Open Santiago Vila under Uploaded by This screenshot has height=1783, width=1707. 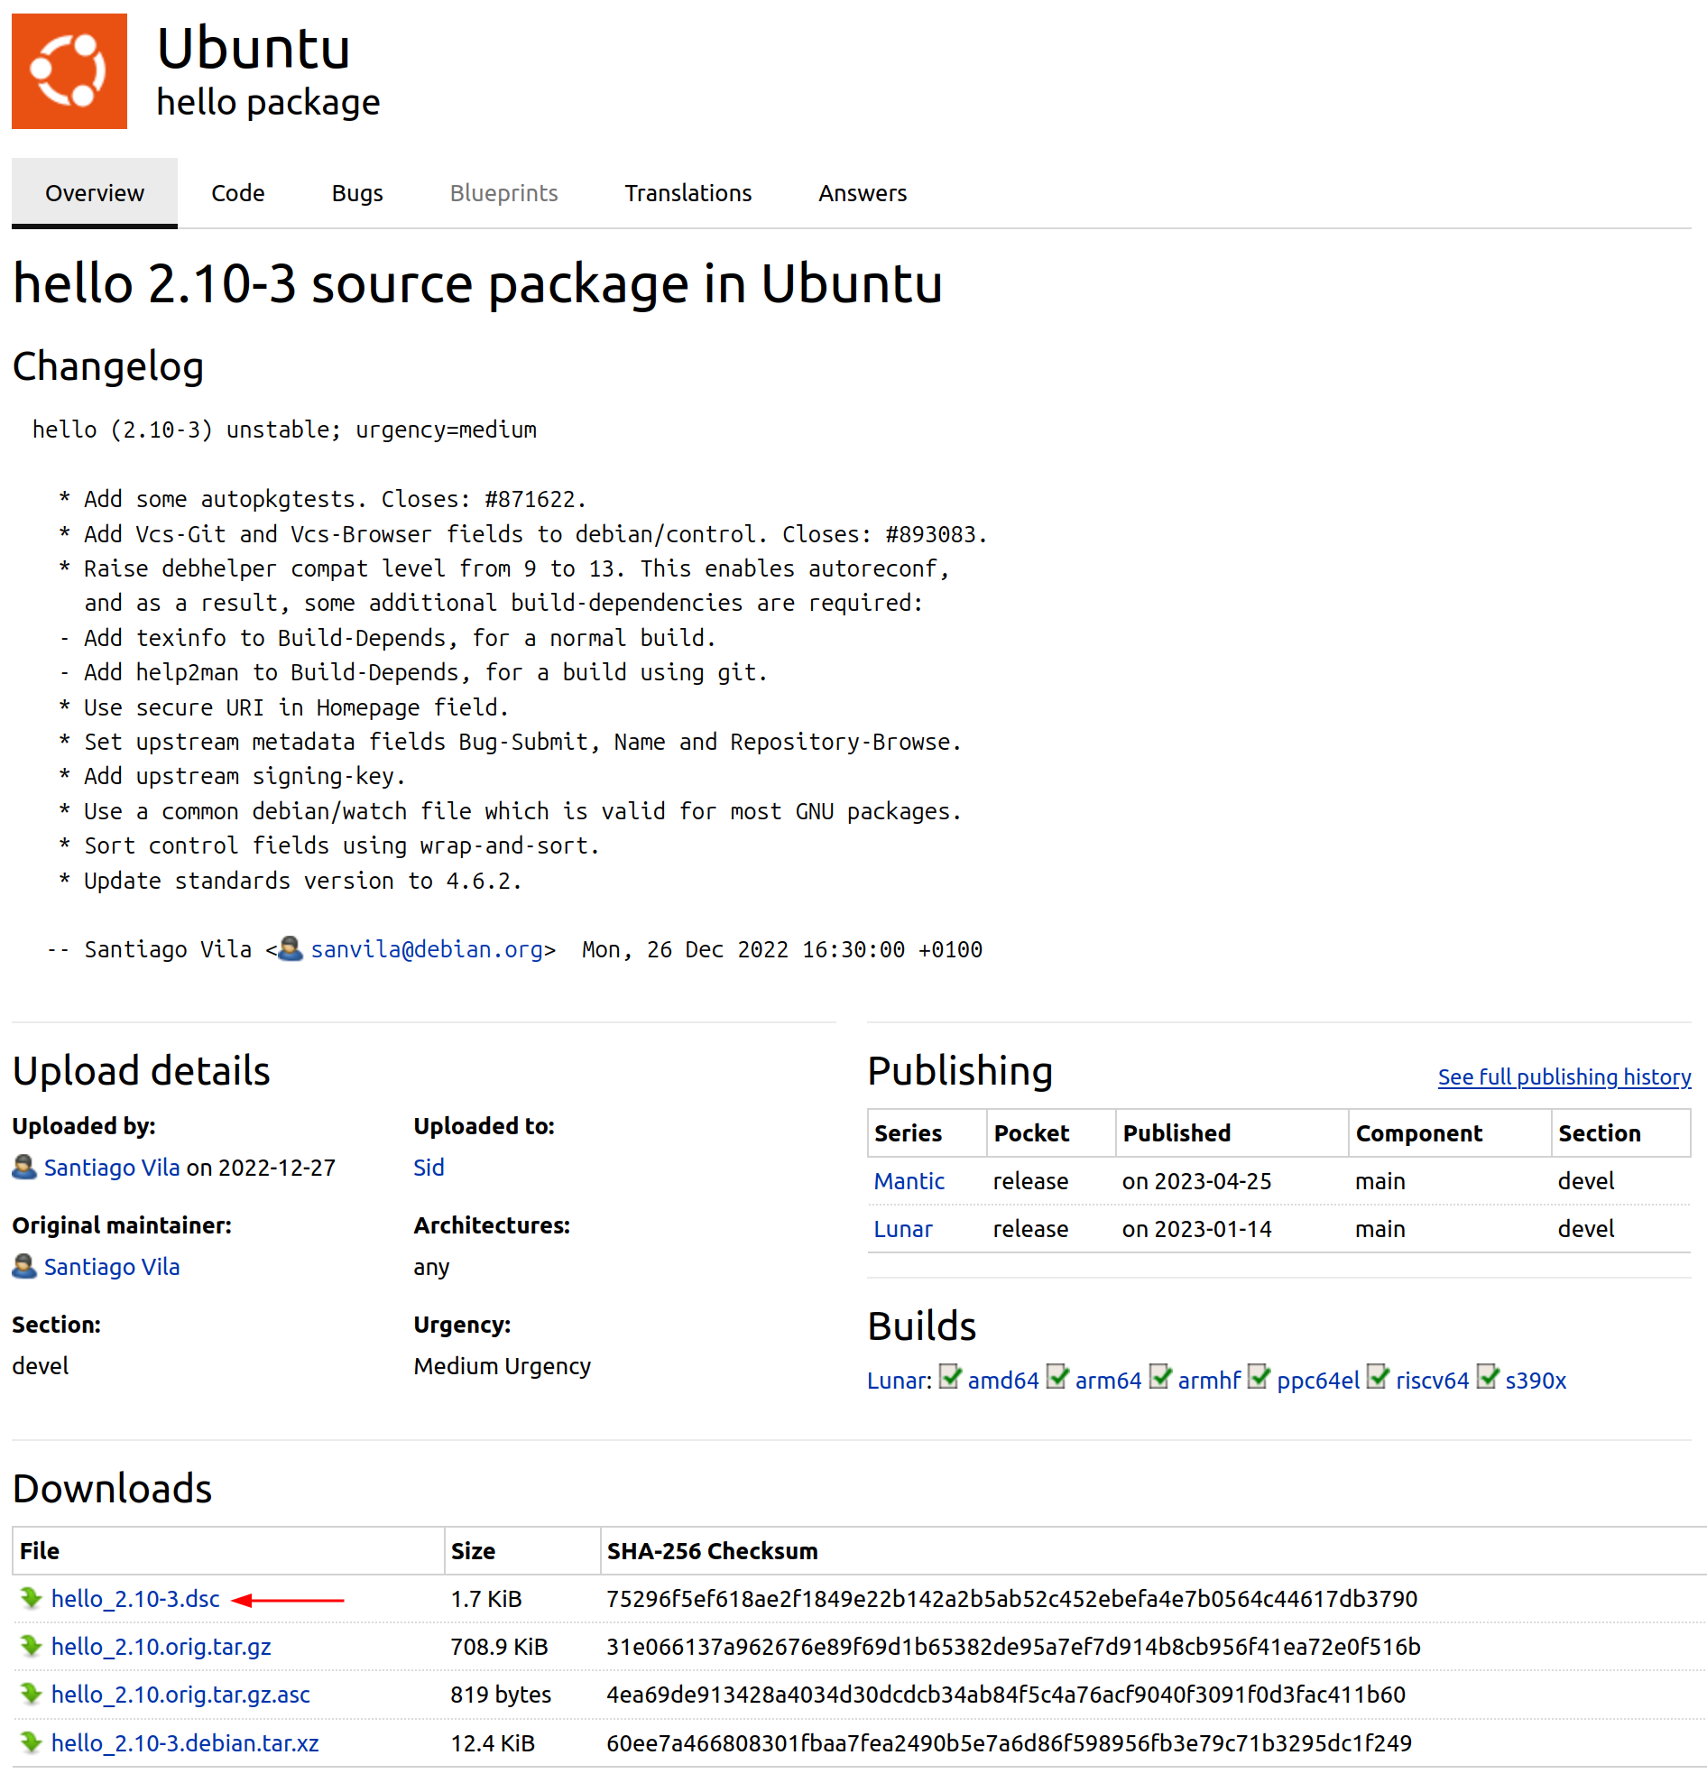[x=112, y=1167]
